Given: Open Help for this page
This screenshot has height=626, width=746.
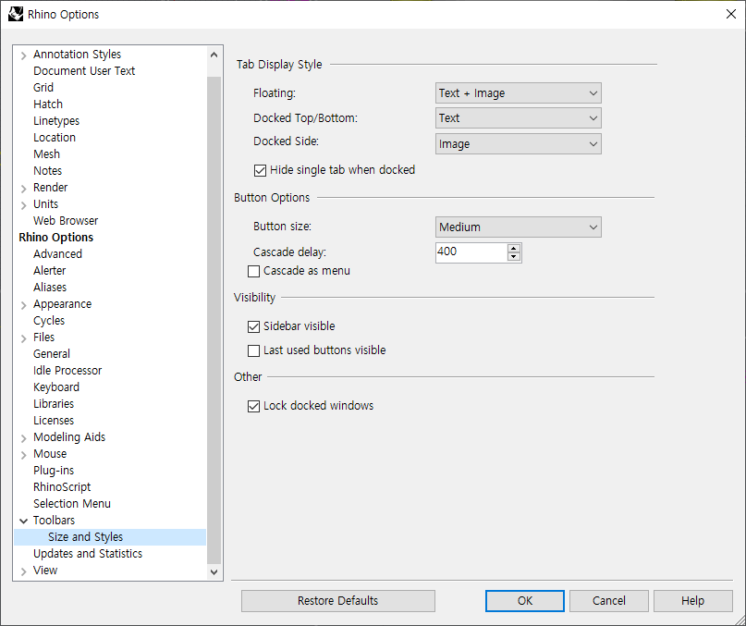Looking at the screenshot, I should [692, 601].
